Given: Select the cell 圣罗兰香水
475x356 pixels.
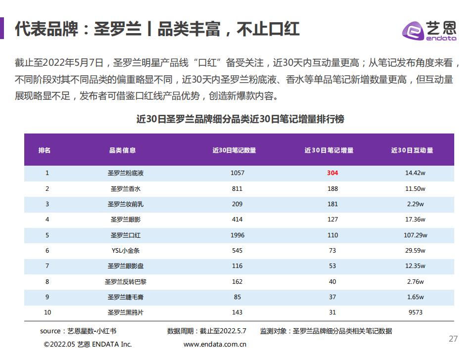Looking at the screenshot, I should 125,189.
